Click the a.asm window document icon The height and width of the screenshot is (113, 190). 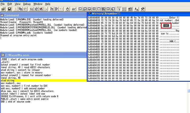click(x=3, y=55)
